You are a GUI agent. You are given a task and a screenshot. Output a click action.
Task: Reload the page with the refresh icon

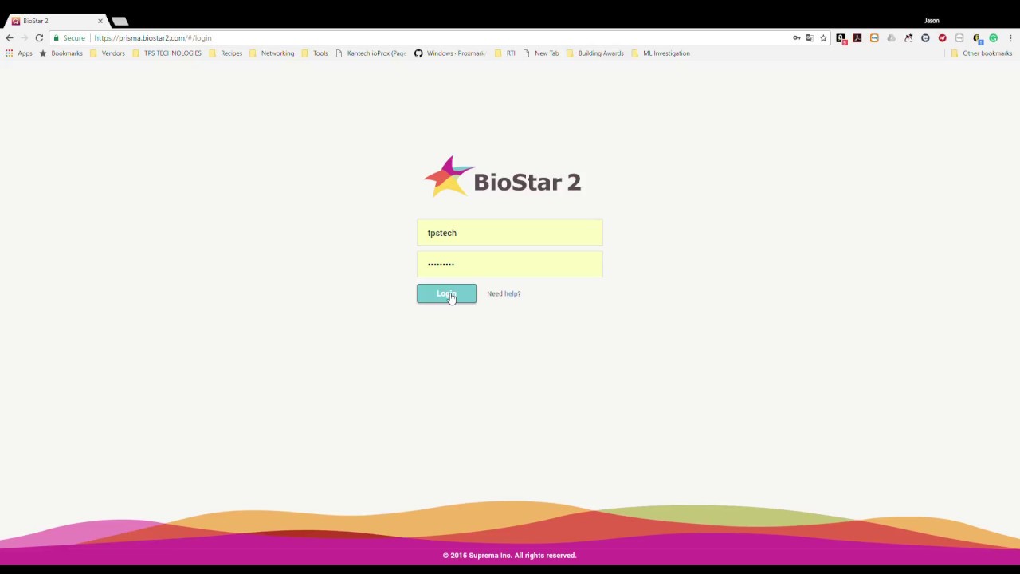pos(39,37)
